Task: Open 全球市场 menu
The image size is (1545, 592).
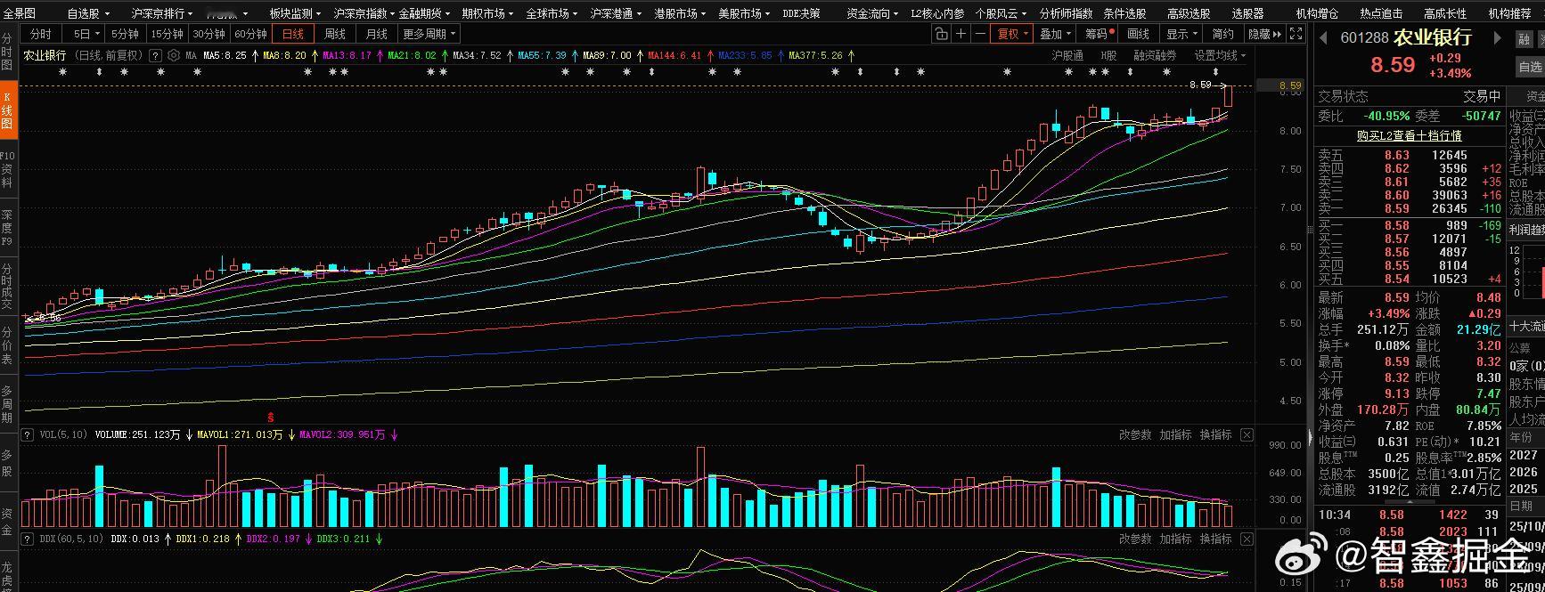Action: click(552, 13)
